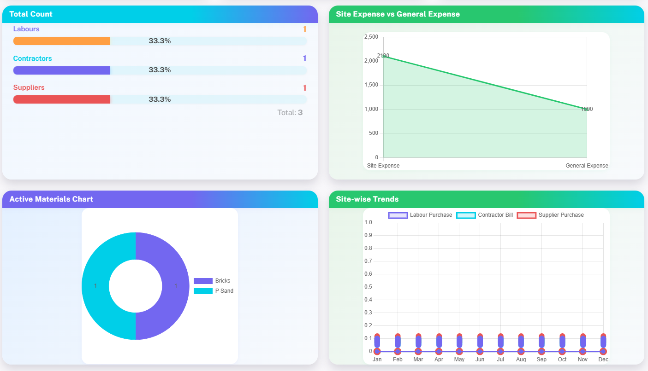Click the cyan P Sand donut segment
648x371 pixels.
pos(95,286)
